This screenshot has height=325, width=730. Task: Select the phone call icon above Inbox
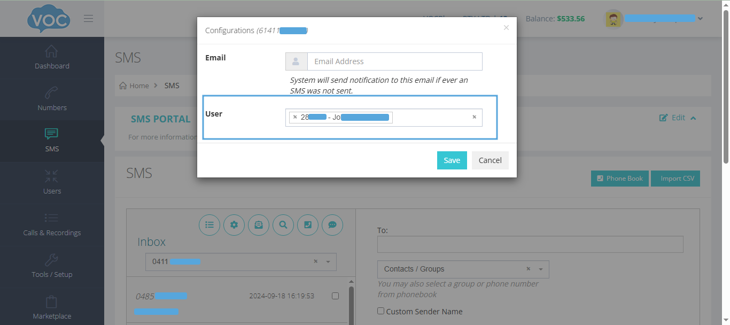[308, 225]
